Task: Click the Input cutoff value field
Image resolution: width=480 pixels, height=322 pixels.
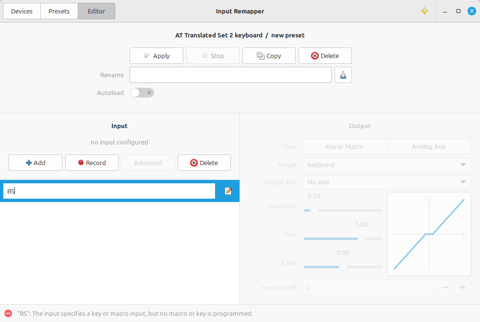Action: click(x=369, y=287)
